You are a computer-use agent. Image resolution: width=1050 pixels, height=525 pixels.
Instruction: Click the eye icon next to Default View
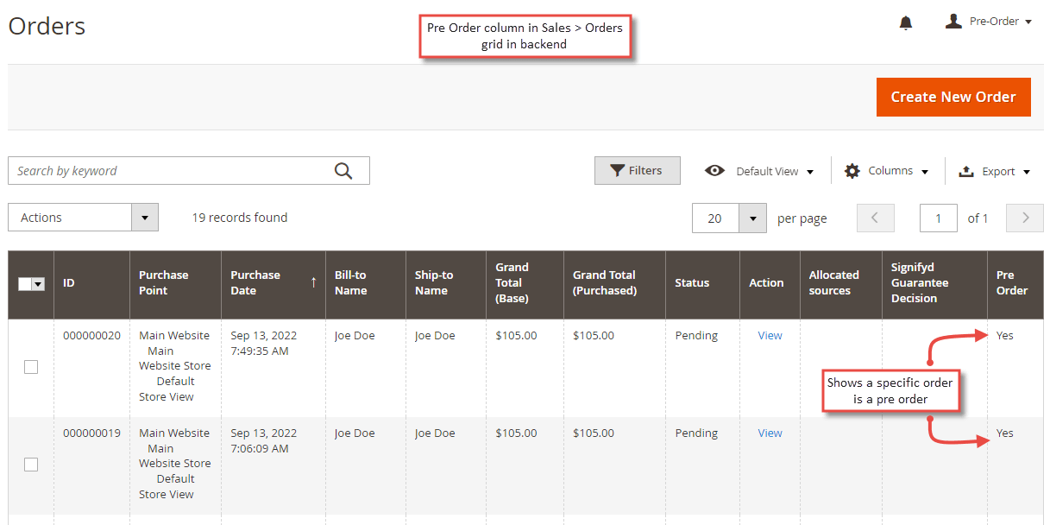point(715,170)
